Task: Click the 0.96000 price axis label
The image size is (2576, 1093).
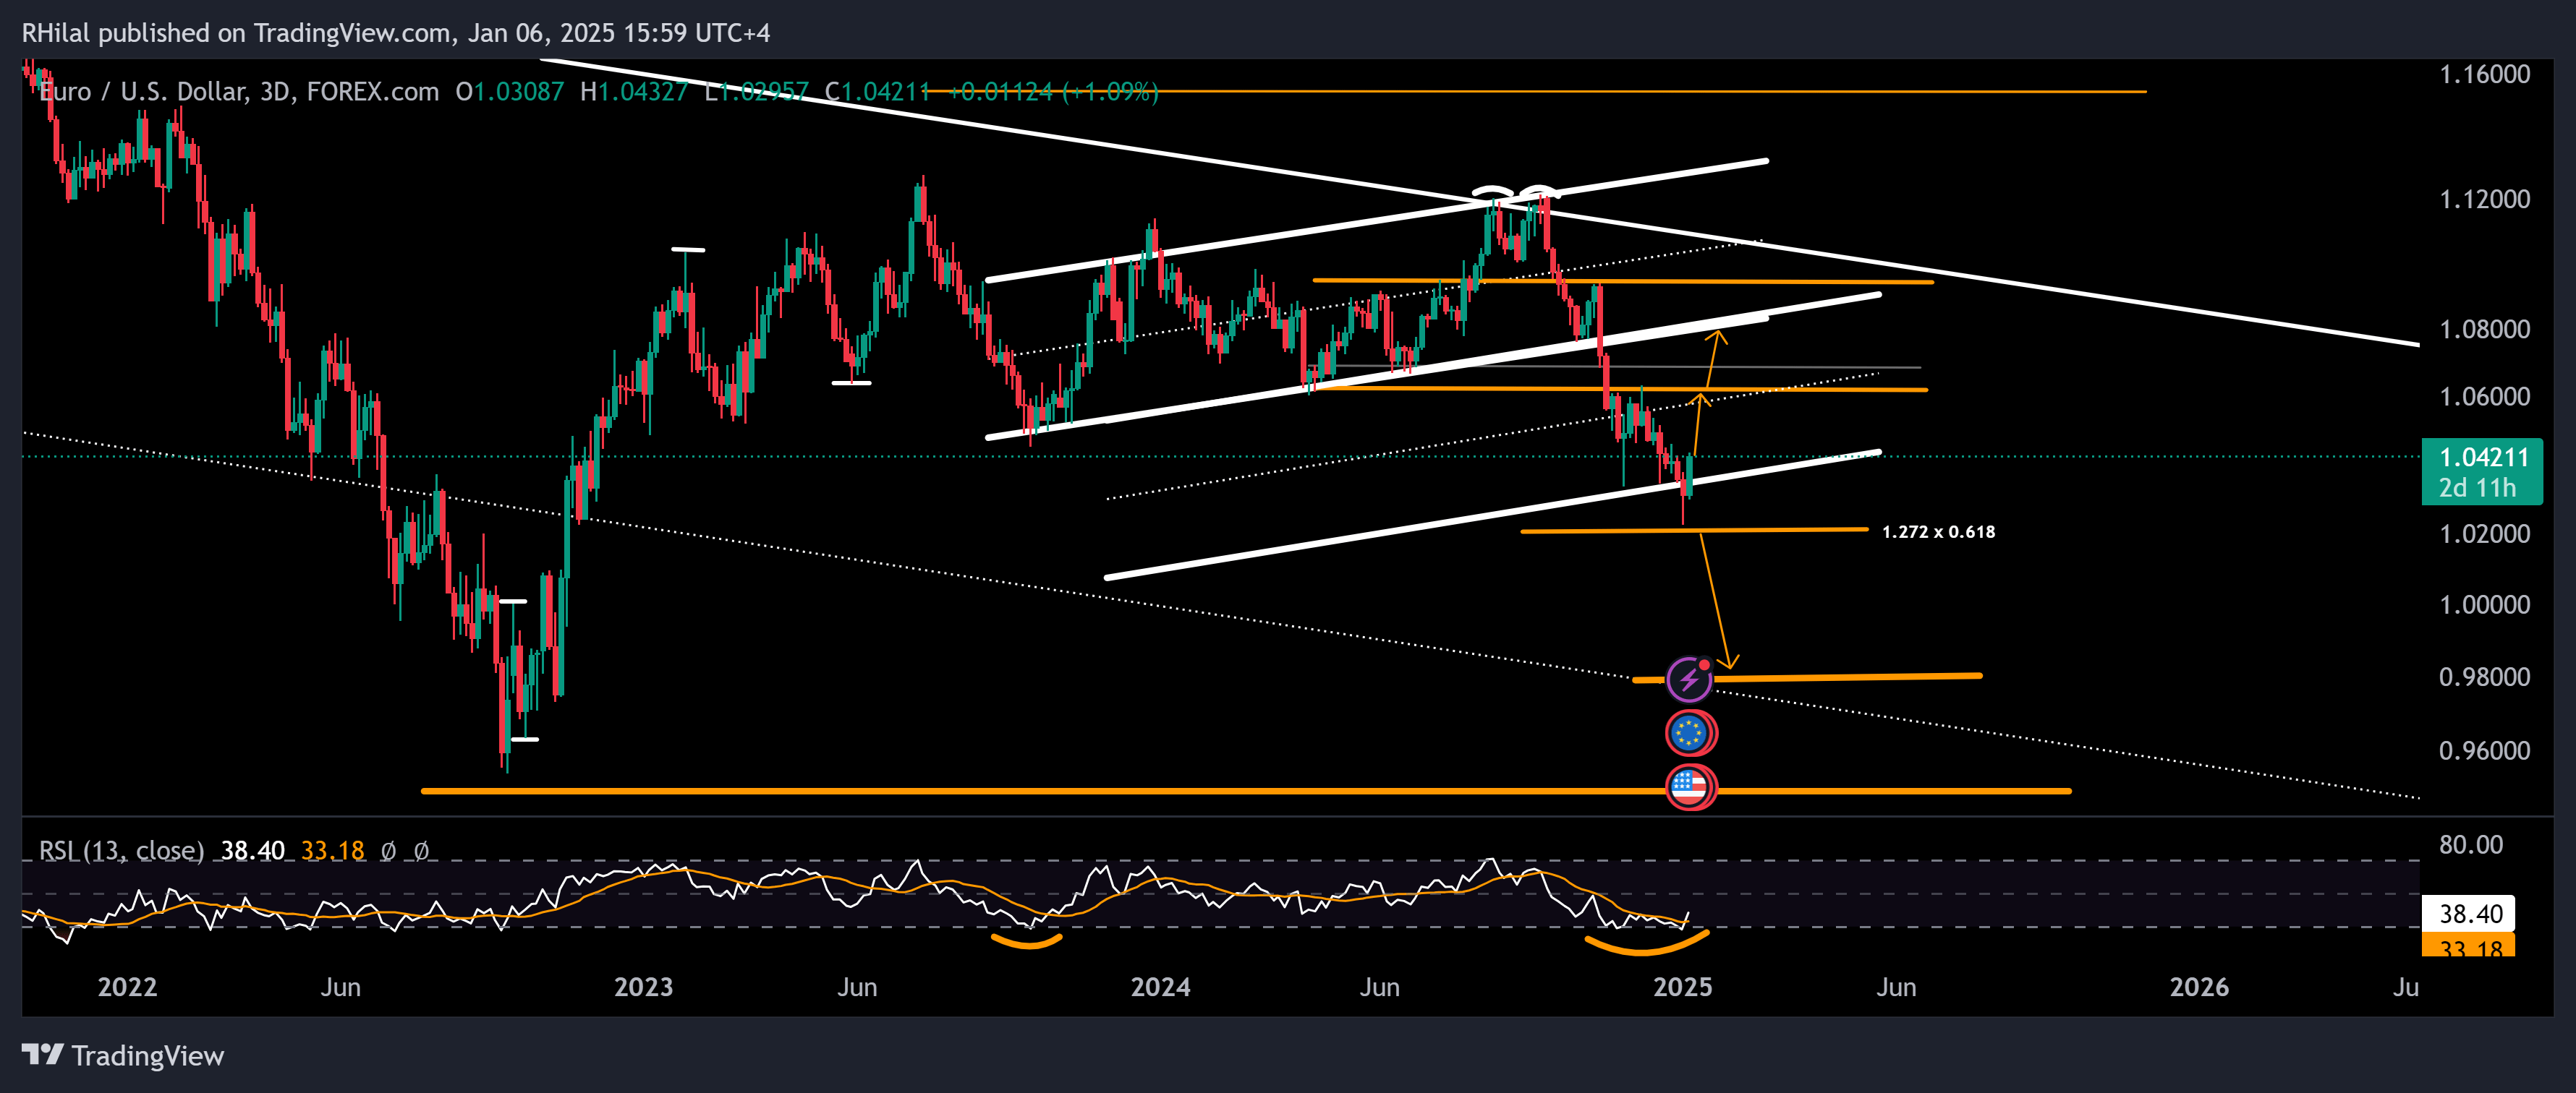Action: [2484, 750]
